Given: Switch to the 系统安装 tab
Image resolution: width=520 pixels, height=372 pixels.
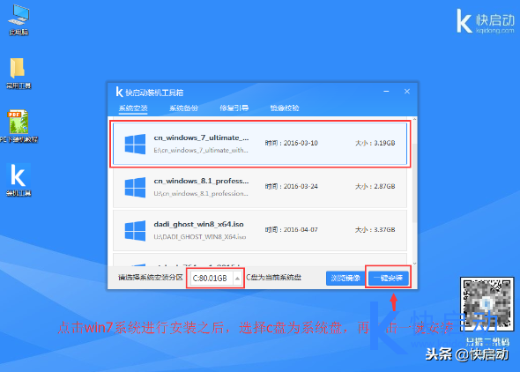Looking at the screenshot, I should pyautogui.click(x=133, y=108).
